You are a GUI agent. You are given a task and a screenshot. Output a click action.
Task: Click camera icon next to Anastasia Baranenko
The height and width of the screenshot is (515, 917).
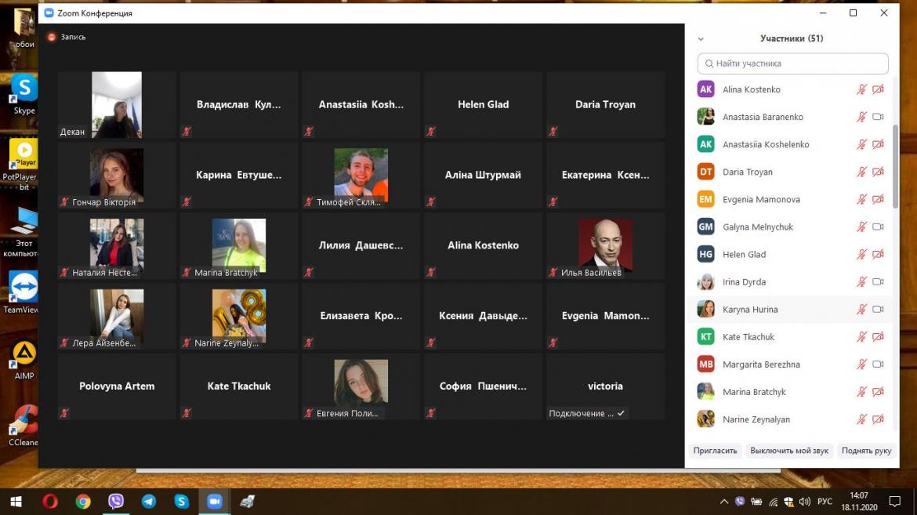[878, 117]
